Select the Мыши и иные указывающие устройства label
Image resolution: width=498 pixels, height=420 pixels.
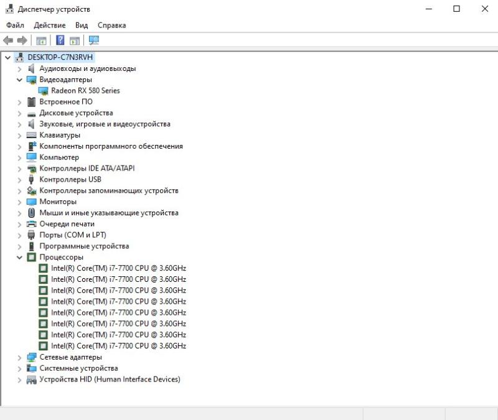[x=109, y=213]
